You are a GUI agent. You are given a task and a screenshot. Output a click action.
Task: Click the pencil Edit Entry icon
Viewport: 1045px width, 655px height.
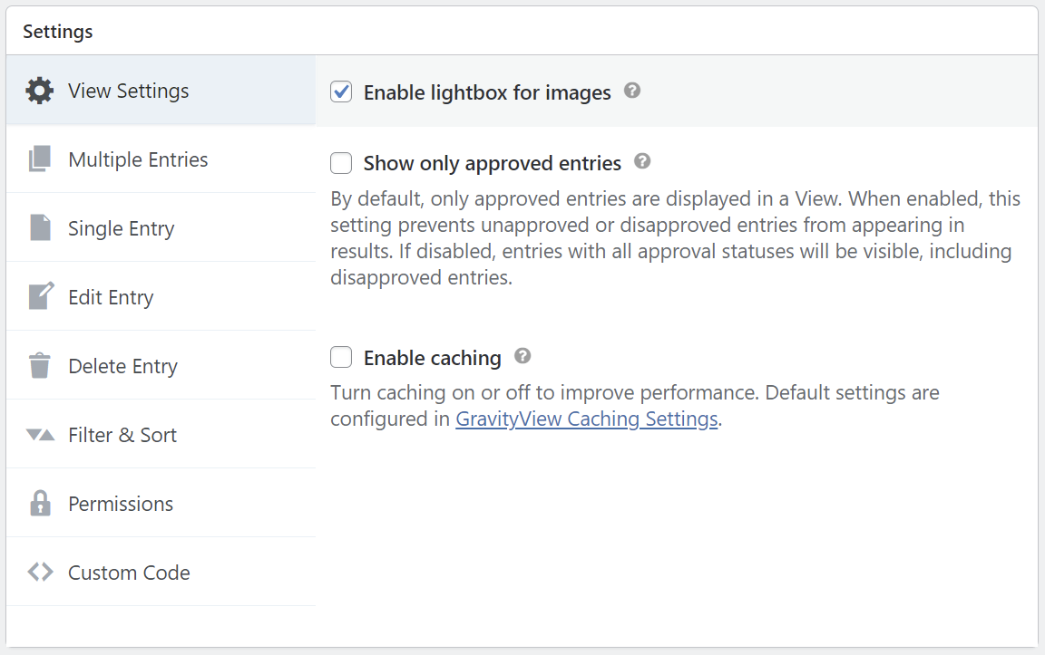point(40,297)
